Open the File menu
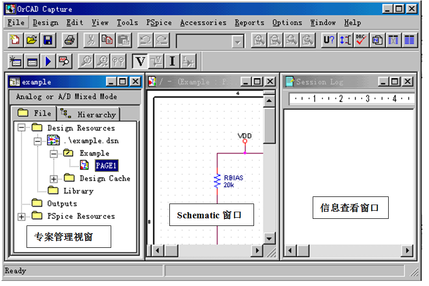The image size is (429, 286). point(16,22)
